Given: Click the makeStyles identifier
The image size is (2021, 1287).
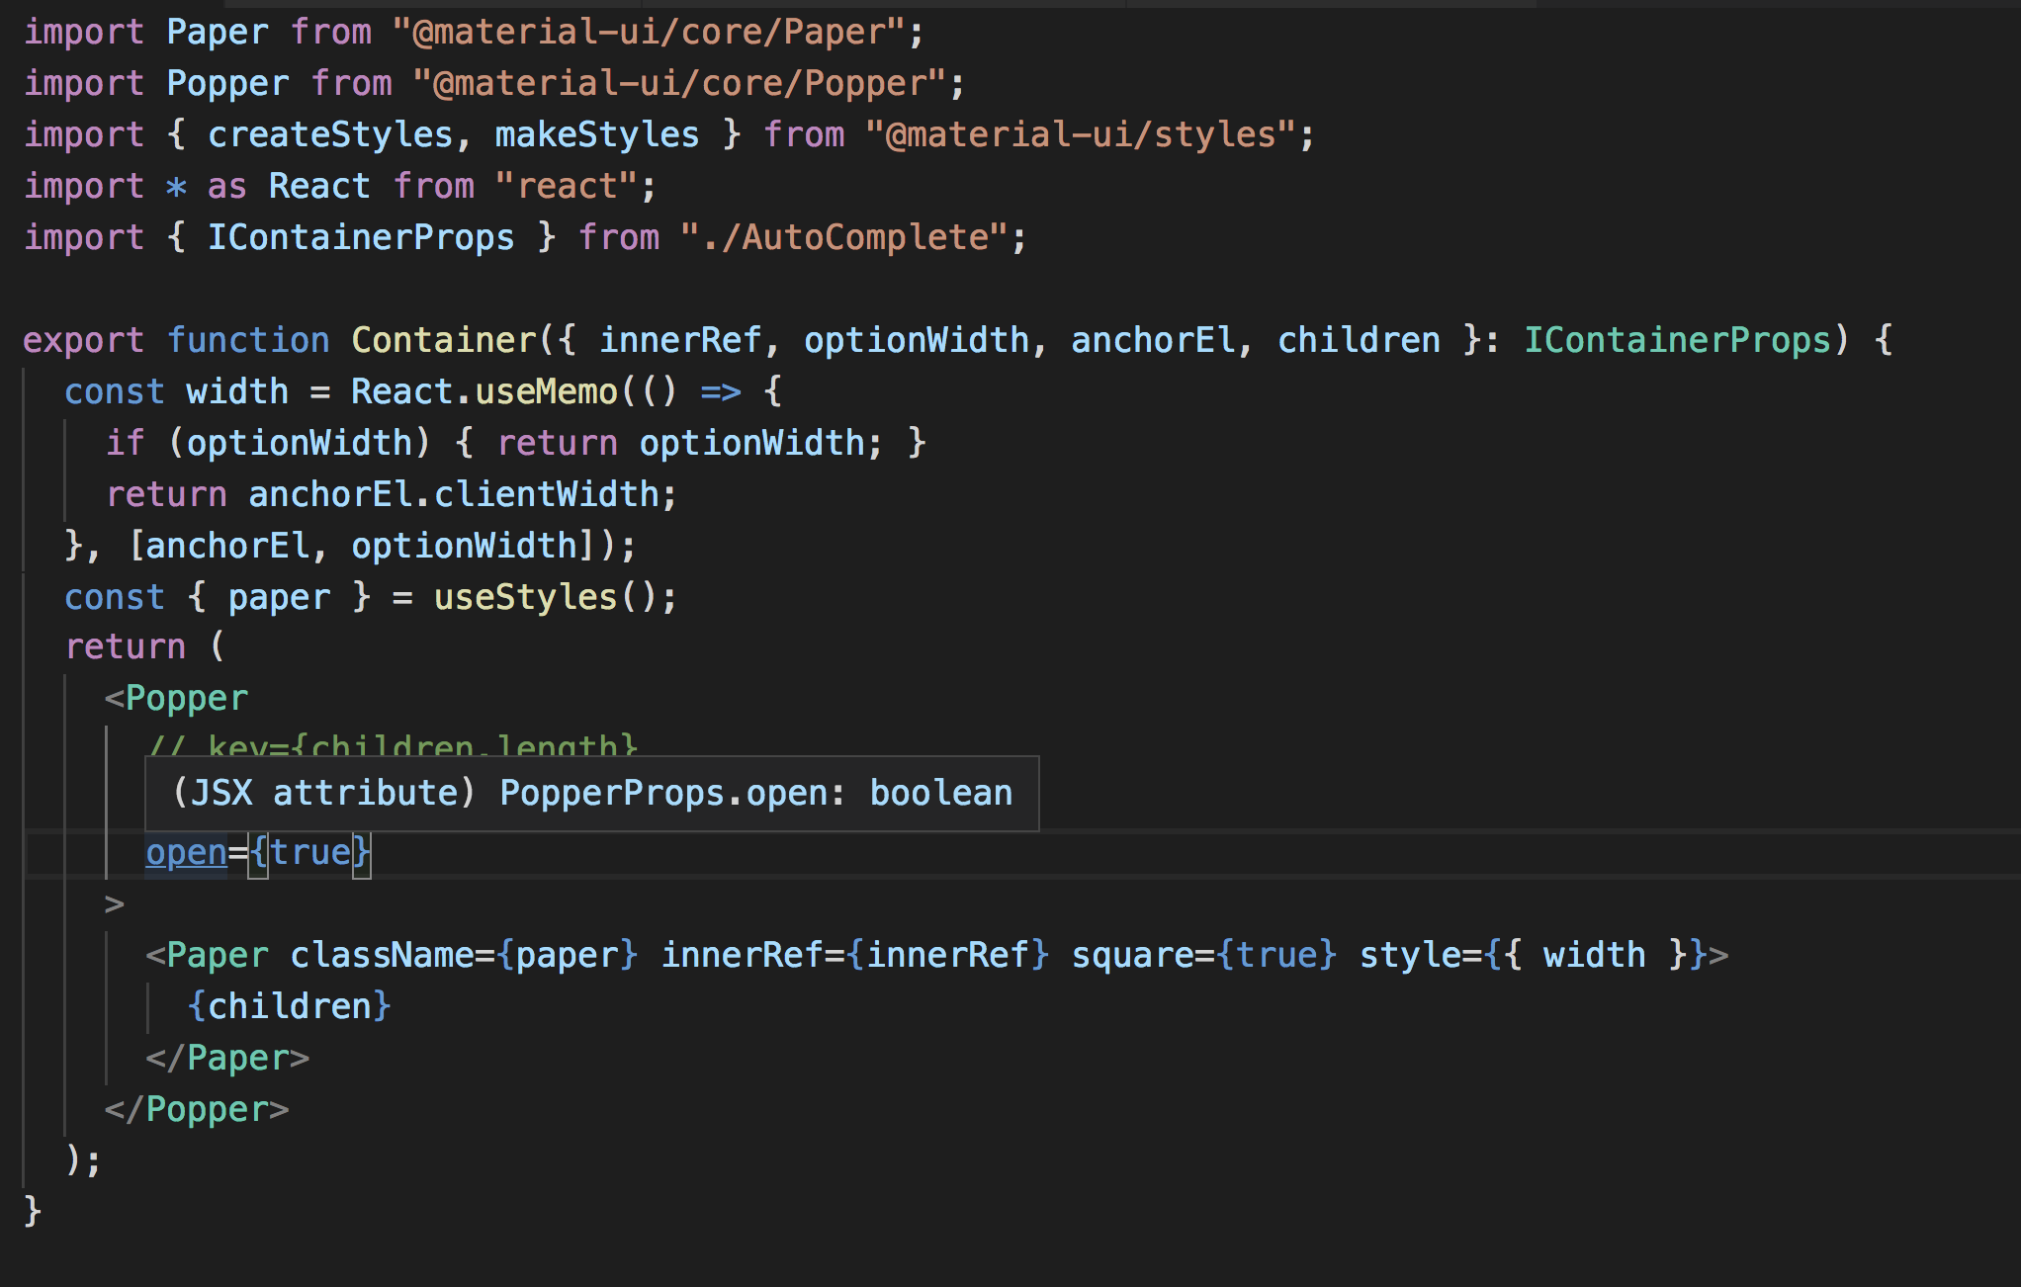Looking at the screenshot, I should (x=595, y=133).
